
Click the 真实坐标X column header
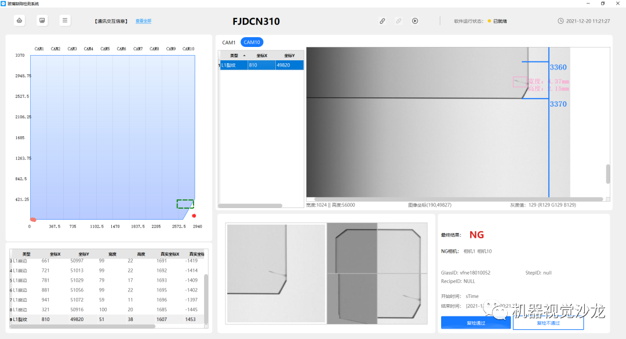170,254
